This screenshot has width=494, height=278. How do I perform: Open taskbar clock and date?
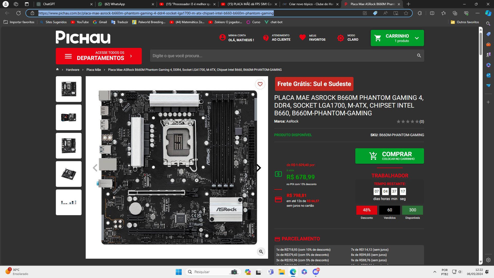475,272
